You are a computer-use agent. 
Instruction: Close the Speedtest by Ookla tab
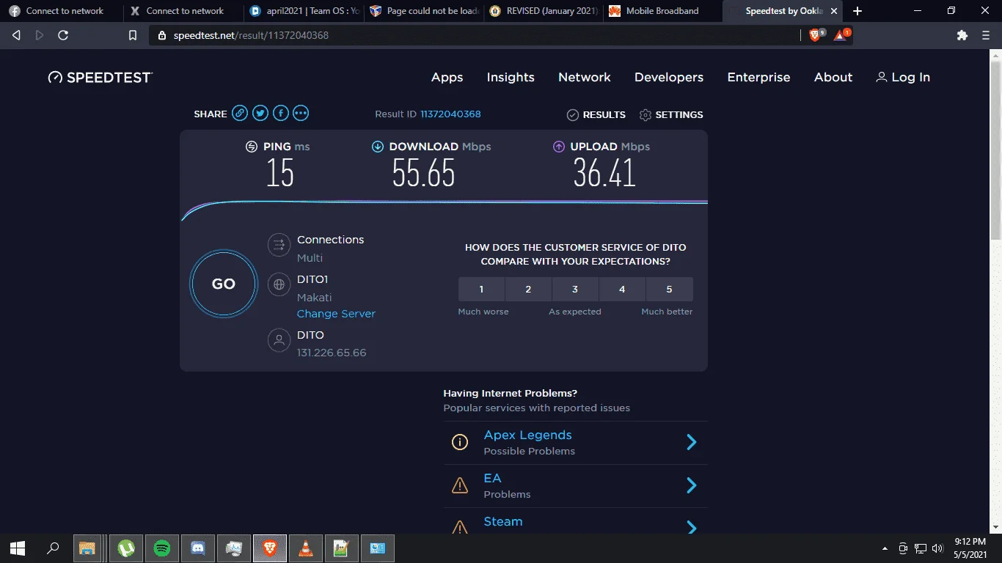click(834, 11)
